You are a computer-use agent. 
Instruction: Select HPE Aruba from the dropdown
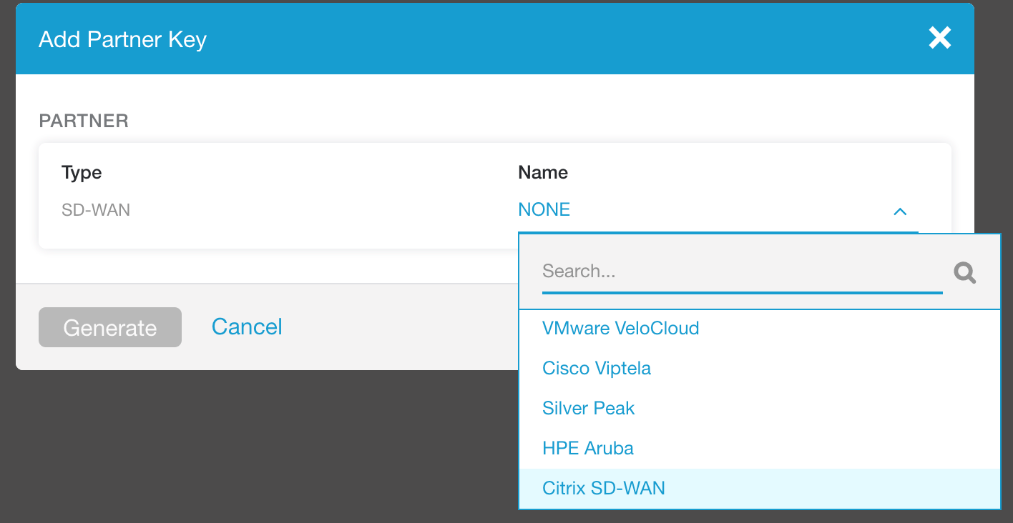[x=759, y=449]
